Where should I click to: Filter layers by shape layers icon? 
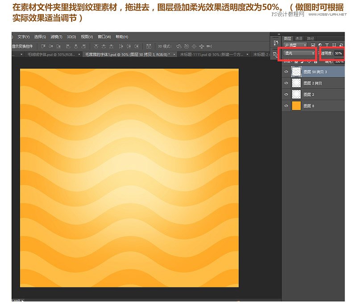point(334,45)
